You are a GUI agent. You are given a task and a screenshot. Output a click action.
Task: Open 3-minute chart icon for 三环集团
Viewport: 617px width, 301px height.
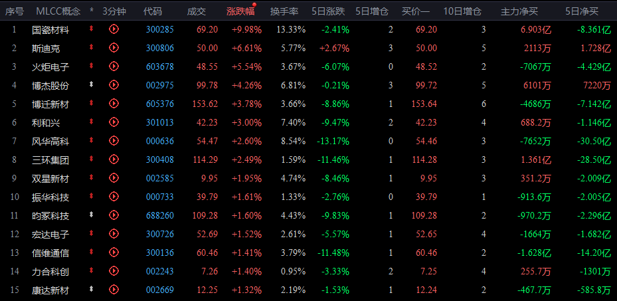[114, 159]
